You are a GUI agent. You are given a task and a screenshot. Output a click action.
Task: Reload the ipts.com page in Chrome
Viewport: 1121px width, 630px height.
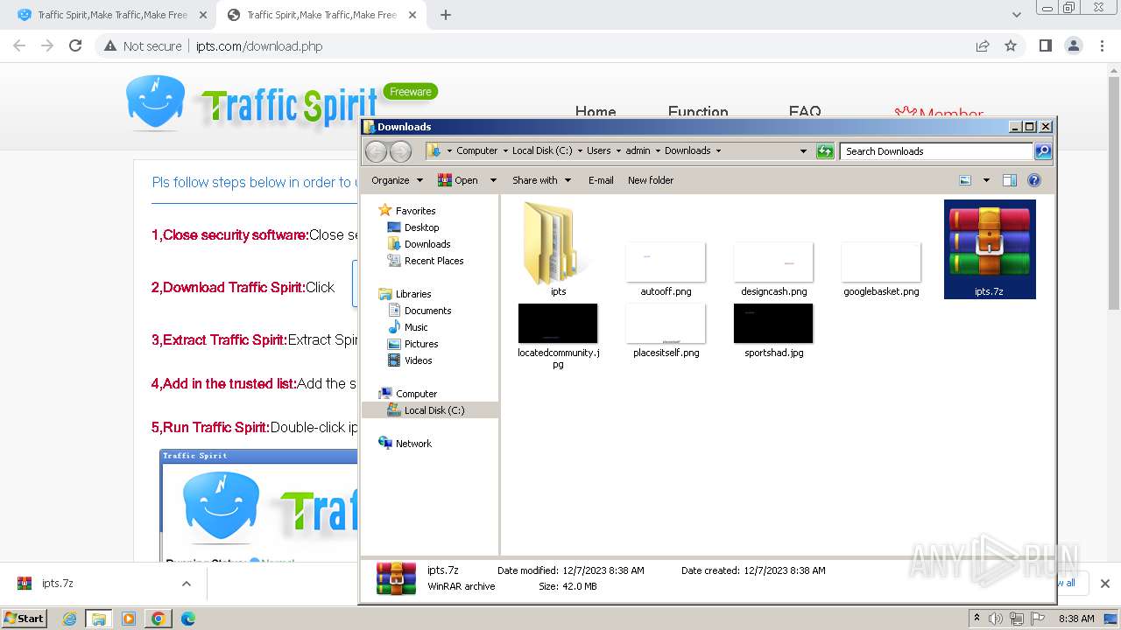click(75, 45)
